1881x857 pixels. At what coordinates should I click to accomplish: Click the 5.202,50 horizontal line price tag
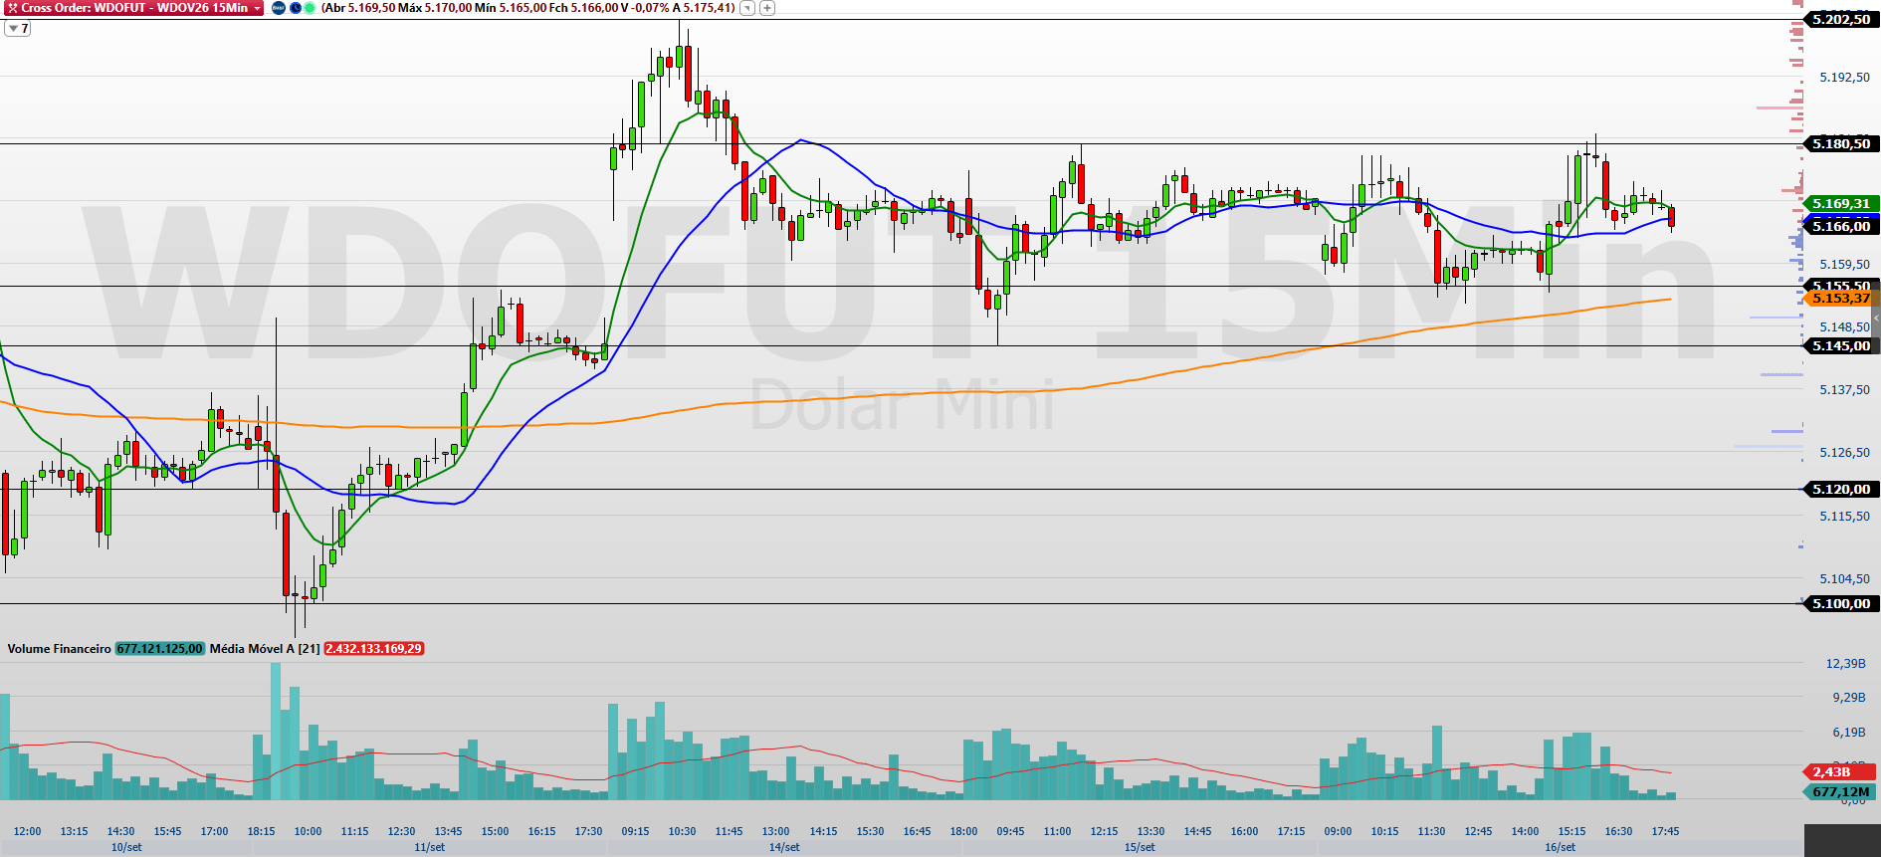tap(1840, 19)
